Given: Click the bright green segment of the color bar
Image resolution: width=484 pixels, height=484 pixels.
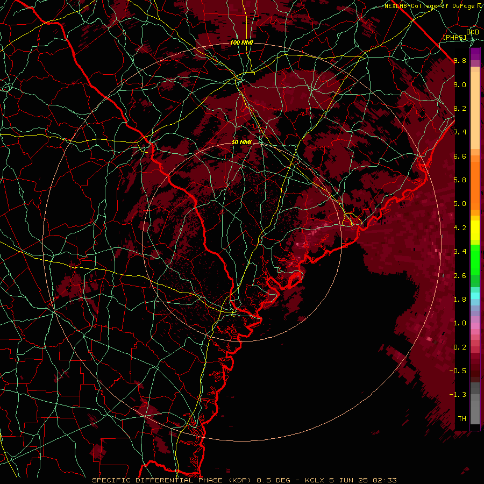Looking at the screenshot, I should click(x=475, y=259).
